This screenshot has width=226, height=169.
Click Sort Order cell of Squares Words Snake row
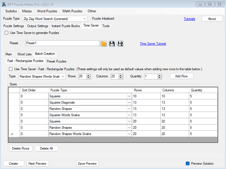click(34, 115)
